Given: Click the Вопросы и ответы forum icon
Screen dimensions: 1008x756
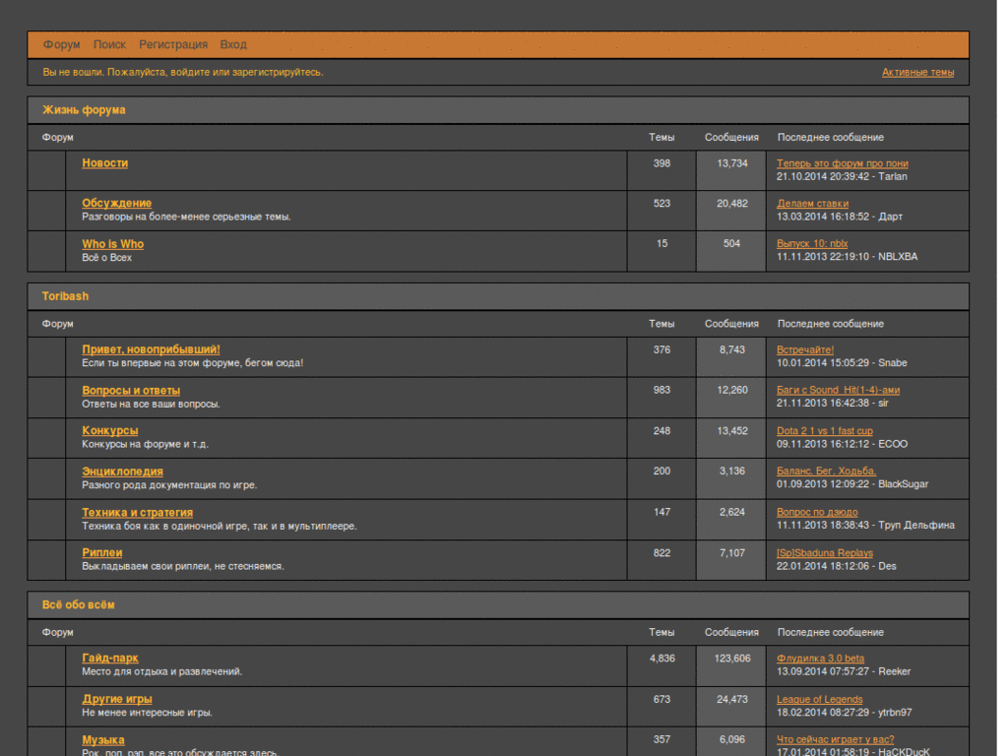Looking at the screenshot, I should tap(47, 396).
